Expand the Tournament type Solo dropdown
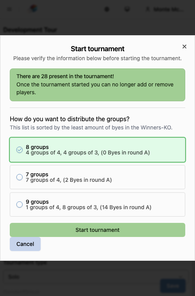The height and width of the screenshot is (296, 195). 97,277
